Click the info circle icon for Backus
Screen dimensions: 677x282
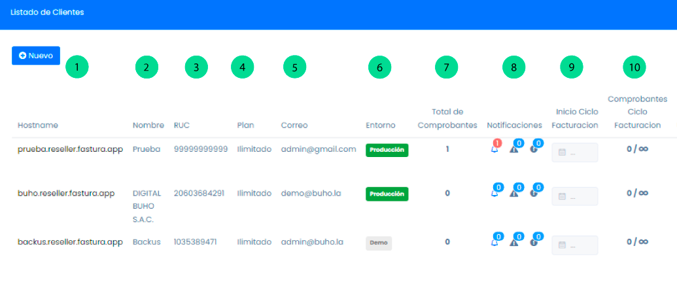click(534, 242)
